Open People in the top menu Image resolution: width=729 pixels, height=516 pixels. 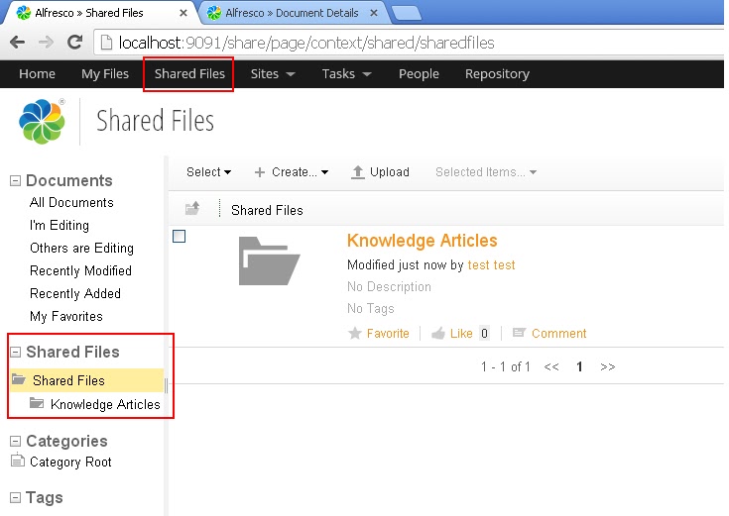coord(419,74)
